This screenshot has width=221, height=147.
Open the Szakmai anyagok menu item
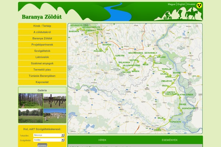pos(42,63)
